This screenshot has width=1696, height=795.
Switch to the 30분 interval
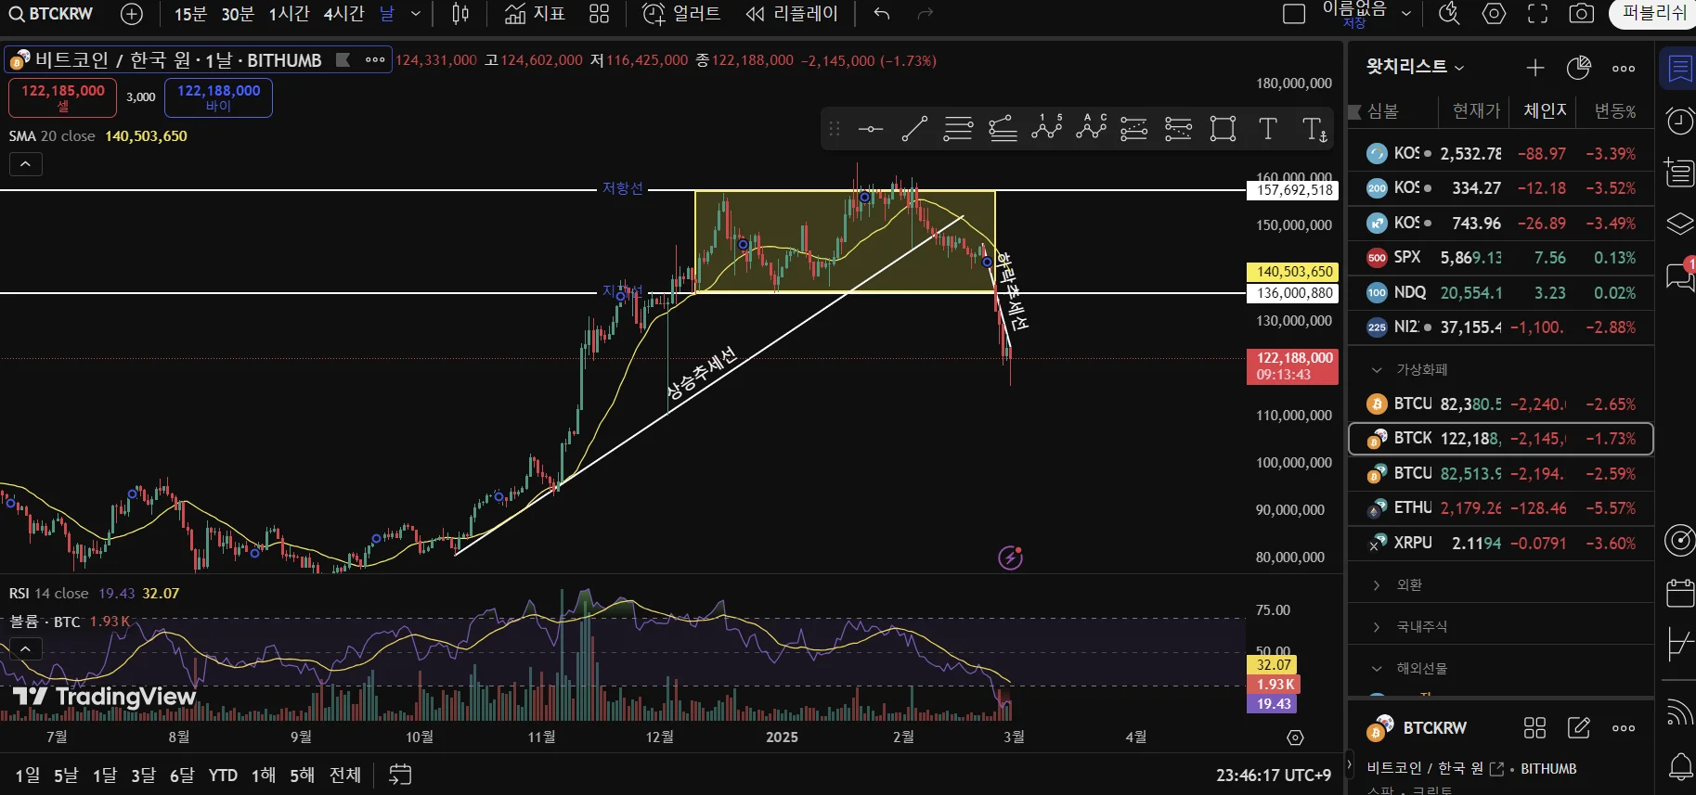click(238, 14)
